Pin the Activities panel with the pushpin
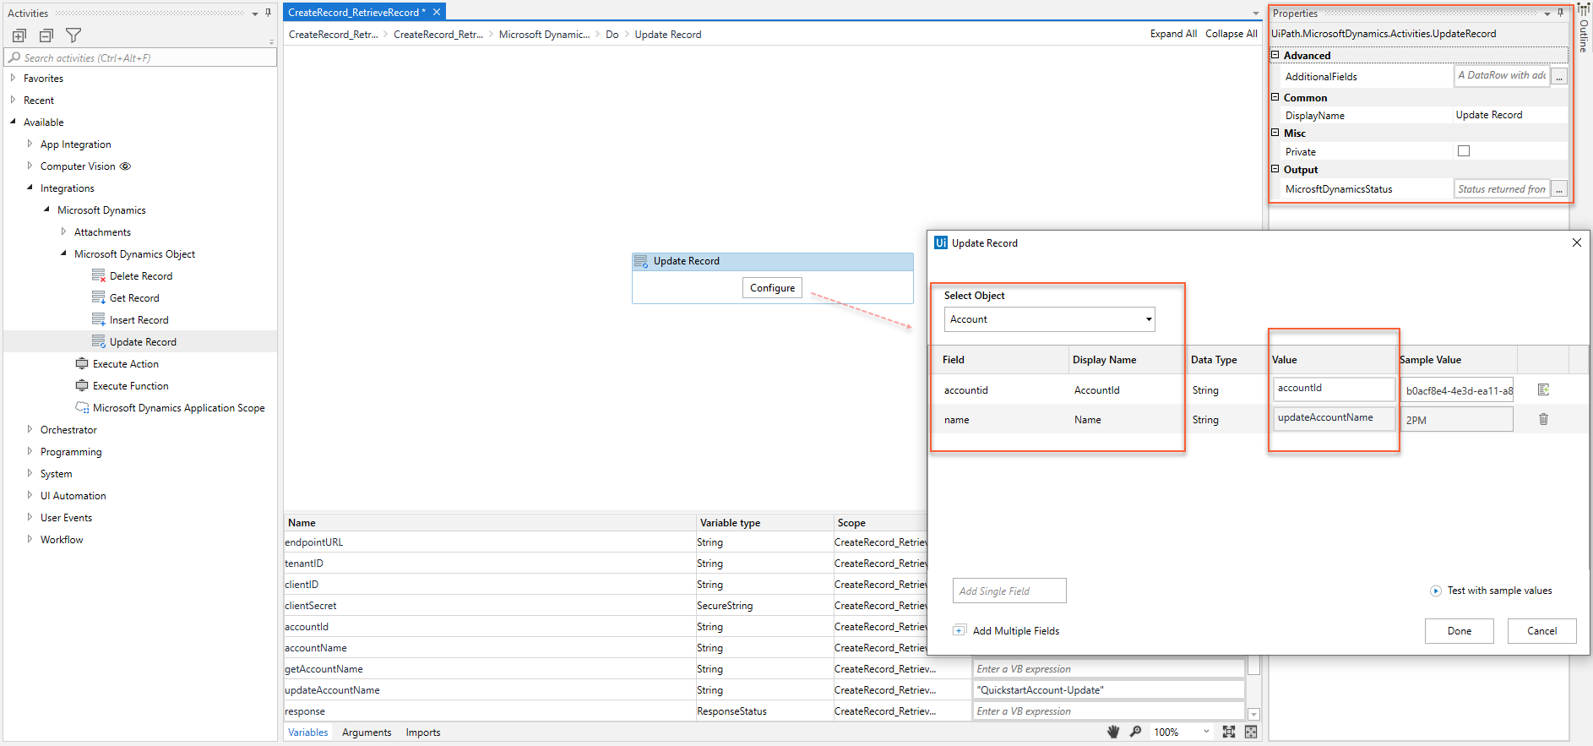 pyautogui.click(x=269, y=13)
